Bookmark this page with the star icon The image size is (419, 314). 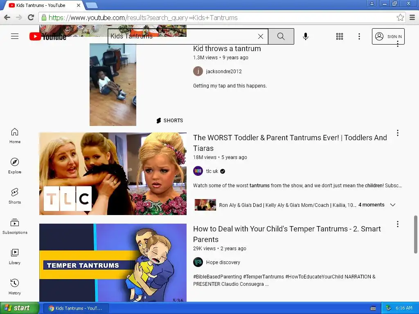tap(400, 18)
